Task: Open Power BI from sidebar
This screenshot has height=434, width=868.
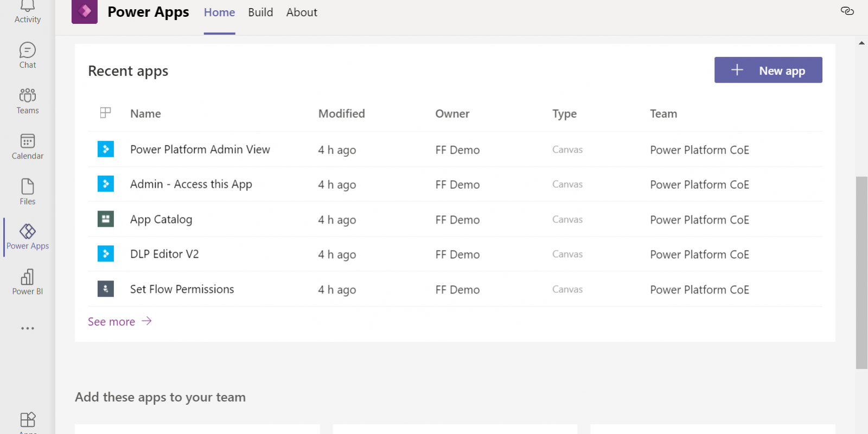Action: tap(27, 283)
